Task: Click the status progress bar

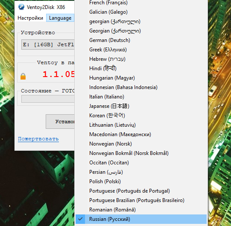Action: 48,99
